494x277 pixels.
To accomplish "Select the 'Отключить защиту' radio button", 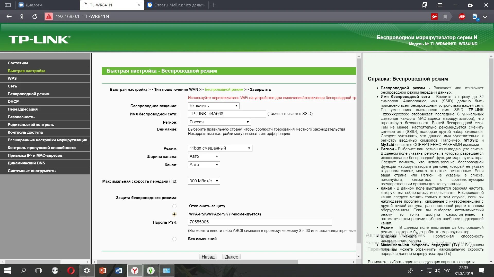I will (x=174, y=206).
